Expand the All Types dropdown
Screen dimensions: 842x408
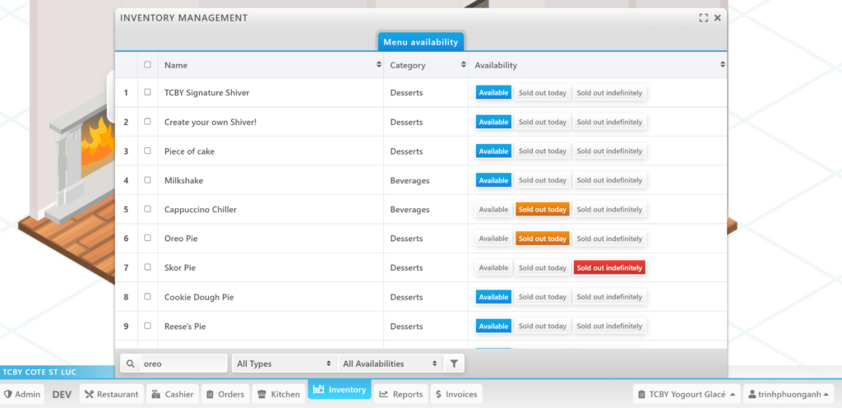tap(284, 364)
